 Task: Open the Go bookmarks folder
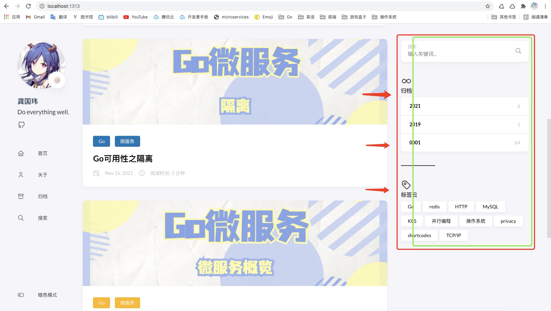pyautogui.click(x=285, y=17)
